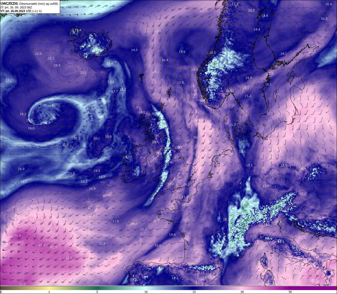Click the 25.6 value label
Image resolution: width=337 pixels, height=294 pixels.
(186, 220)
